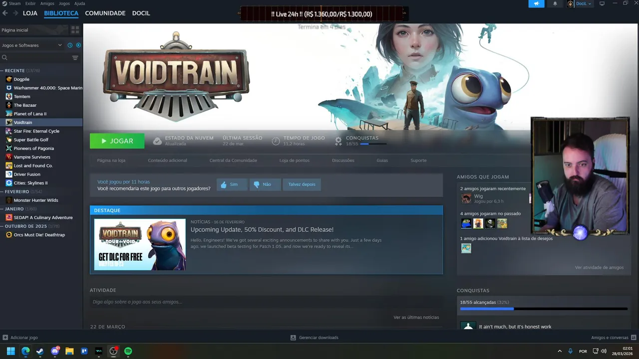639x359 pixels.
Task: Open the Exibir menu
Action: [x=30, y=3]
